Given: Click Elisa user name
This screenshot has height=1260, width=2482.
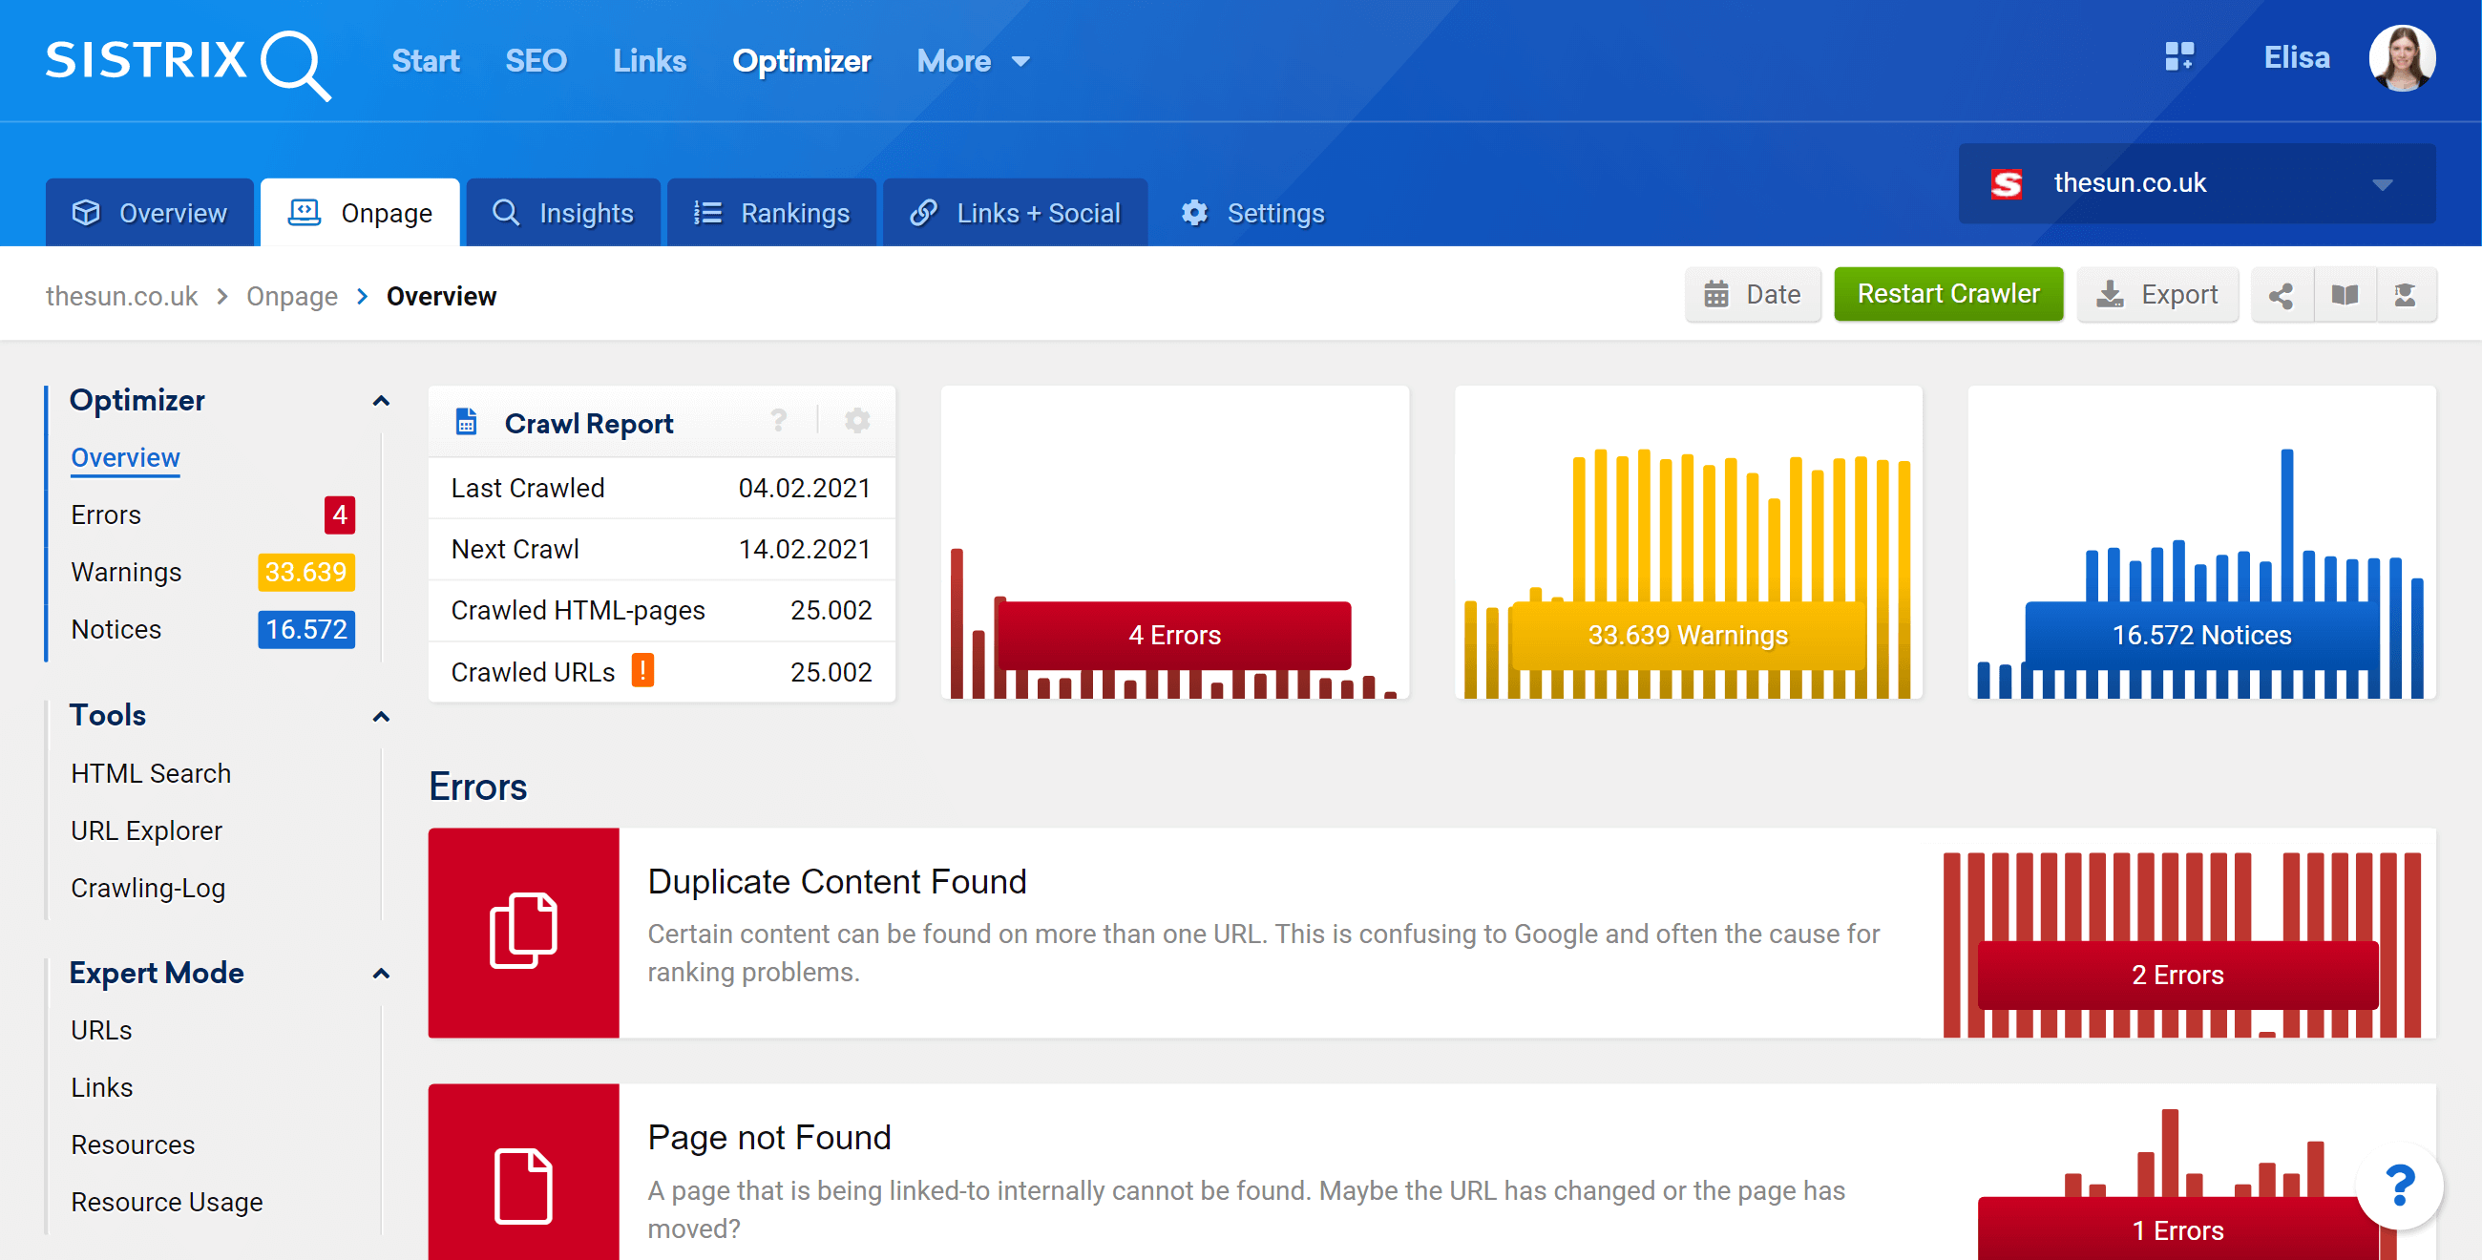Looking at the screenshot, I should click(x=2296, y=58).
